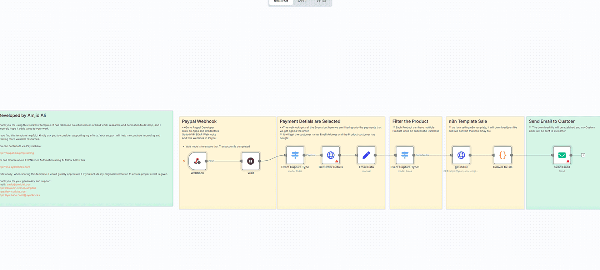Select the Send Email envelope node
Screen dimensions: 600x270
pyautogui.click(x=561, y=155)
